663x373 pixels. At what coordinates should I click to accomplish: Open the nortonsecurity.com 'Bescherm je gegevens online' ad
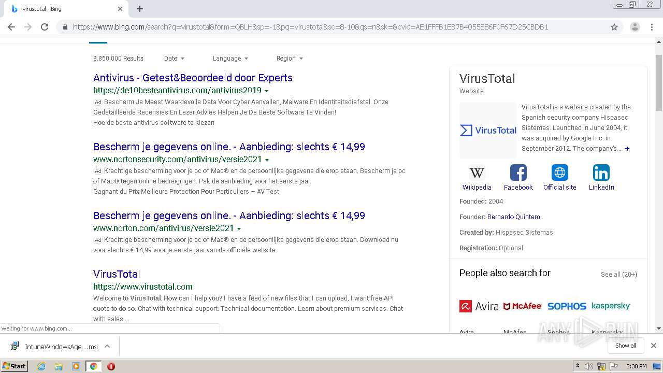point(229,147)
